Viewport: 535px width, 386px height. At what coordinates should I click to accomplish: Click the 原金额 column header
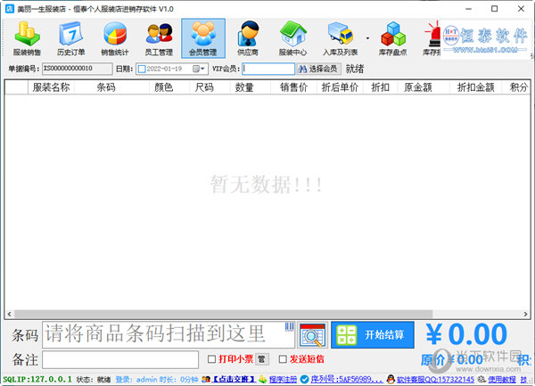[x=418, y=87]
